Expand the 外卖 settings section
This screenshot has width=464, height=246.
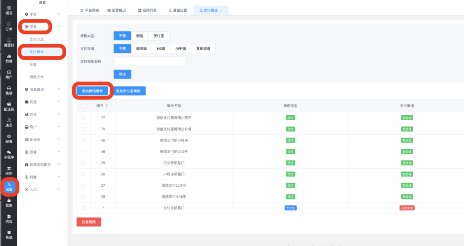click(x=43, y=114)
